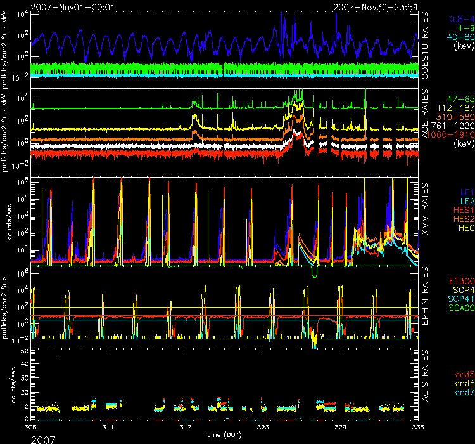Select the SCP4 legend entry

pyautogui.click(x=464, y=290)
